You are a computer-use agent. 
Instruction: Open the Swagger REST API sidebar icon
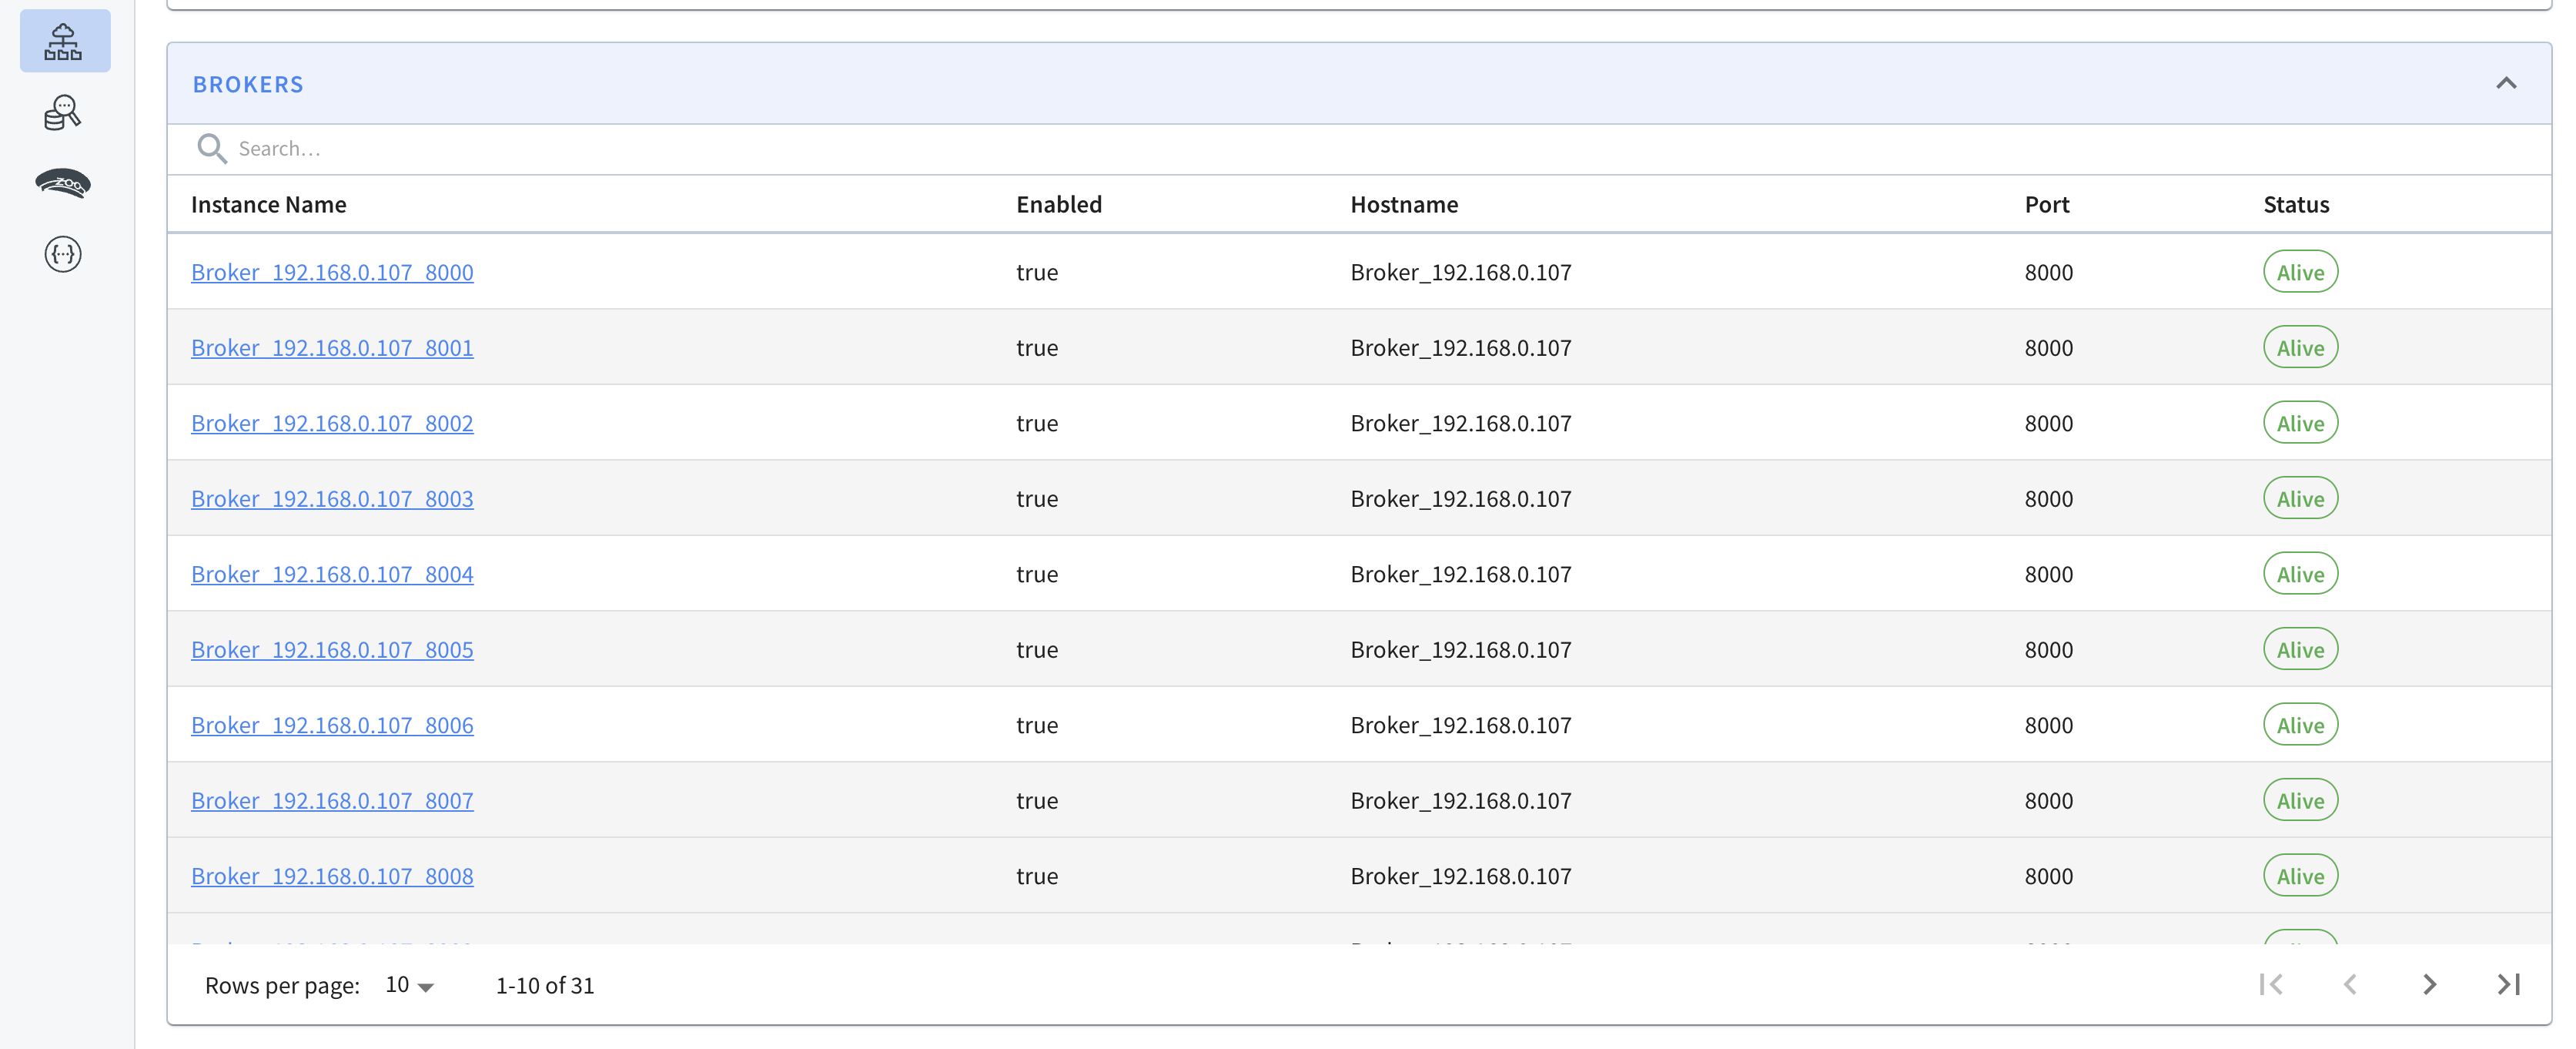click(x=63, y=254)
